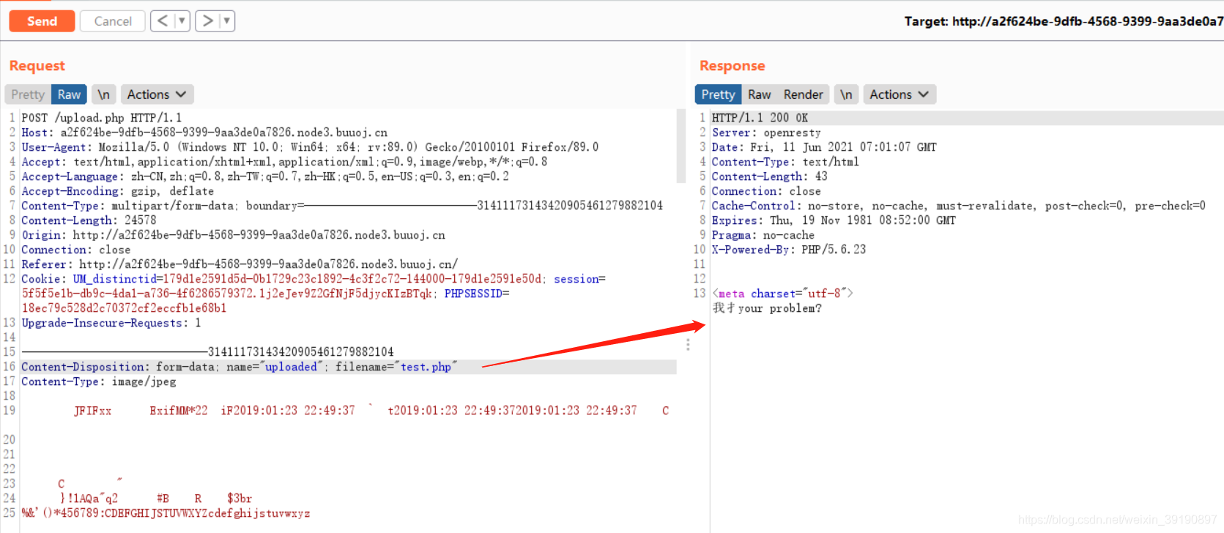The height and width of the screenshot is (533, 1224).
Task: Click the Request Content-Type multipart header
Action: (342, 206)
